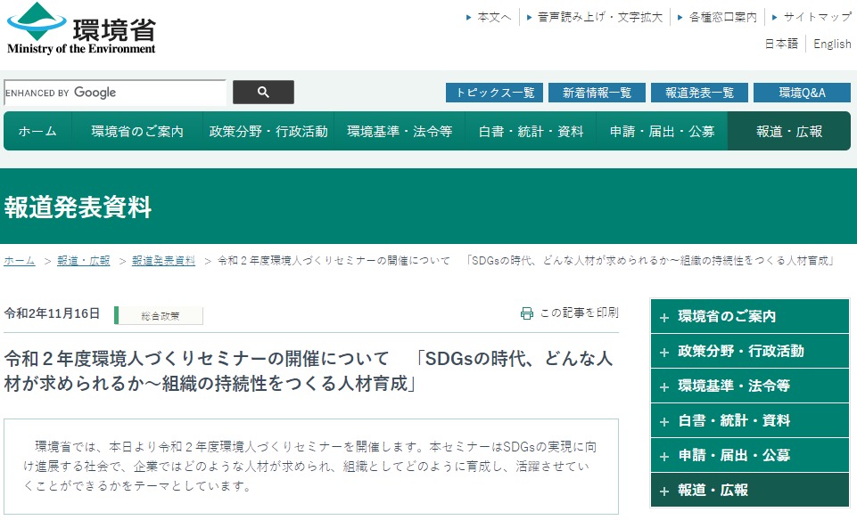The height and width of the screenshot is (520, 857).
Task: Open the サイトマップ link
Action: (x=817, y=17)
